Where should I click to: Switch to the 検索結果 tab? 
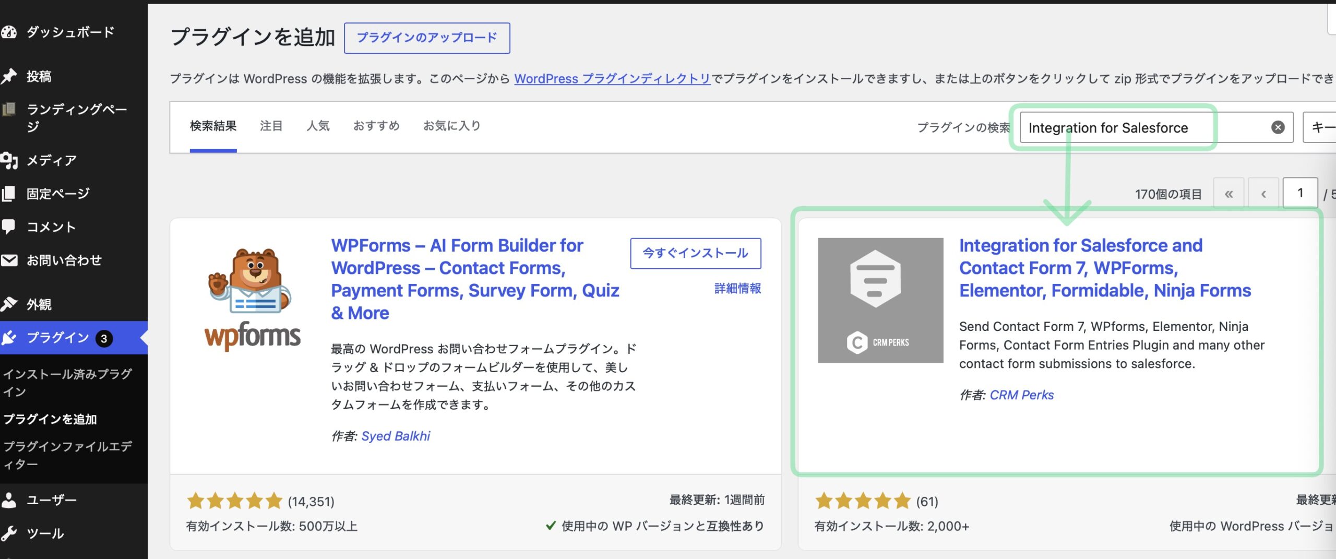point(213,126)
